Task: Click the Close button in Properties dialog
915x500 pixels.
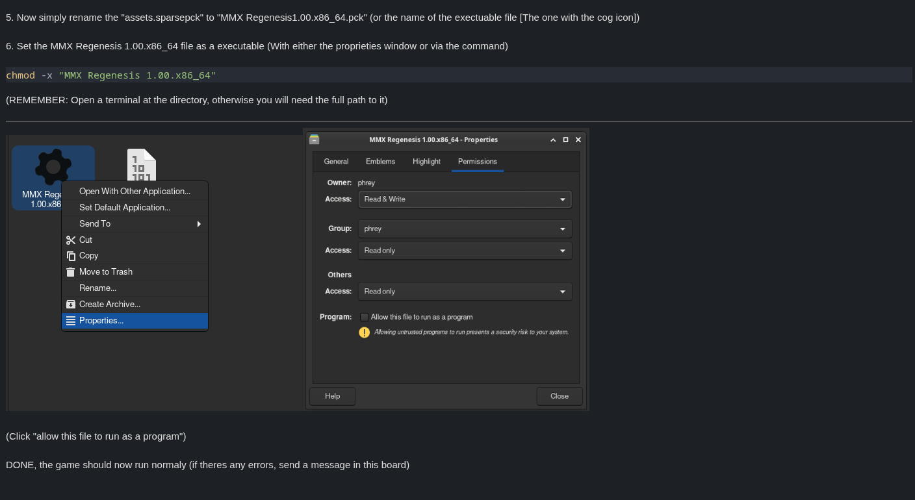Action: (560, 396)
